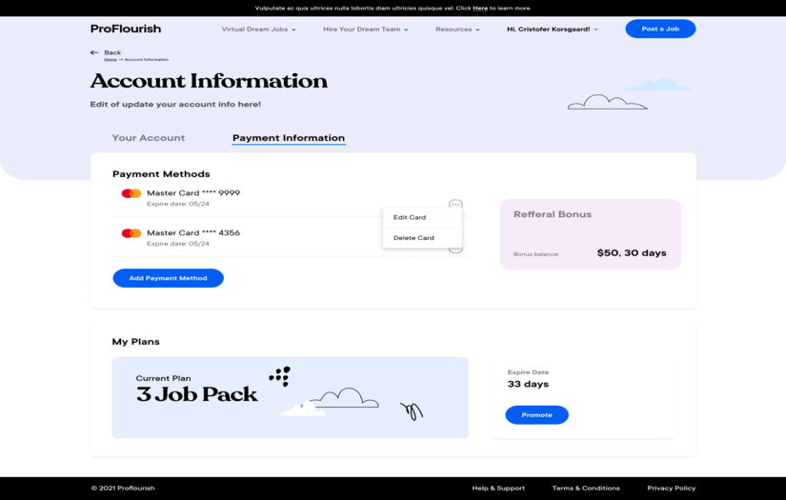Viewport: 786px width, 500px height.
Task: Click the Master Card **** 9999 text
Action: tap(193, 193)
